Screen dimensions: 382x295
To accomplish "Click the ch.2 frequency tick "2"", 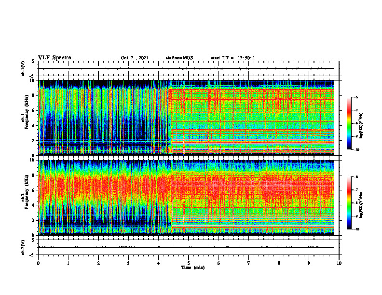I will (x=34, y=220).
